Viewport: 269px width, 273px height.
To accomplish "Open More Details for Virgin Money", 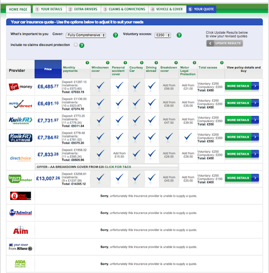I will 242,86.
